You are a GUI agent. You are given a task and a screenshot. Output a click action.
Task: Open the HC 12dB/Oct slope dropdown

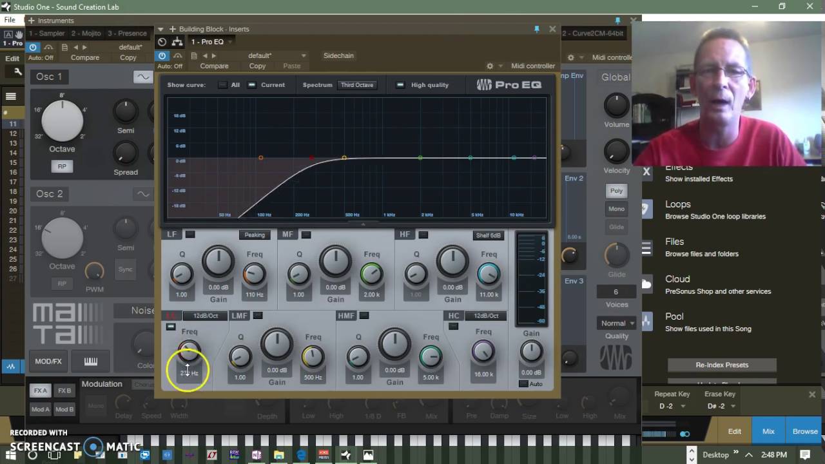(x=486, y=316)
